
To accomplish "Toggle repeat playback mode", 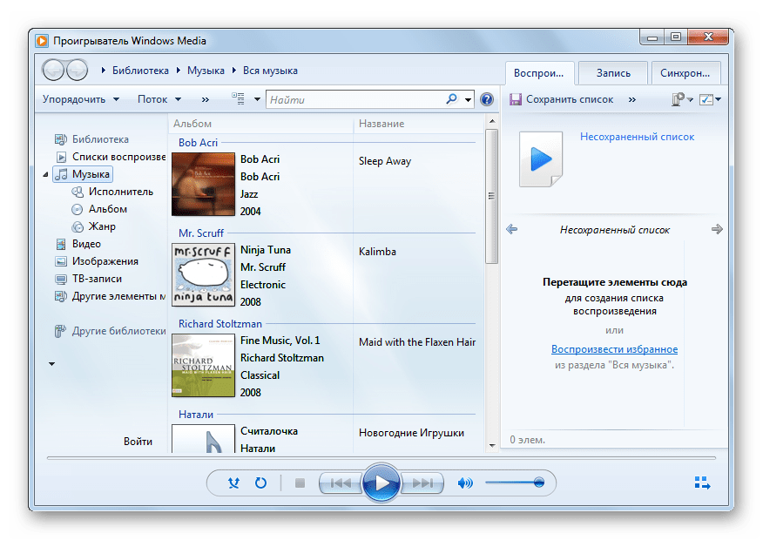I will coord(260,483).
